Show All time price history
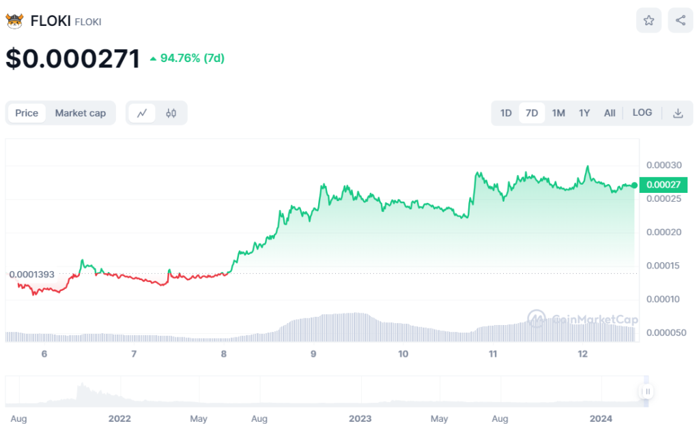Screen dimensions: 699x430 [610, 113]
